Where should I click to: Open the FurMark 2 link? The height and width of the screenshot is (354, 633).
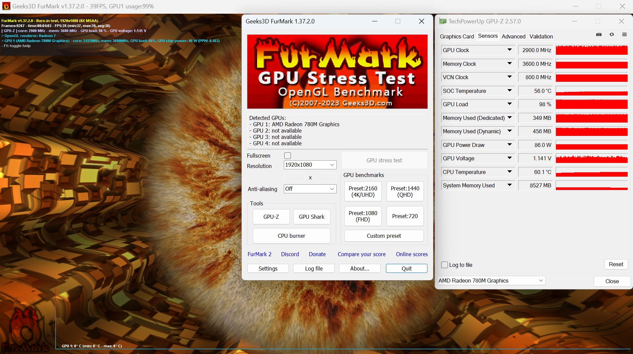click(259, 254)
